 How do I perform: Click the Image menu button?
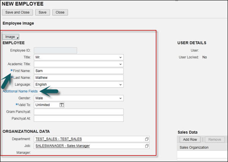tap(10, 37)
